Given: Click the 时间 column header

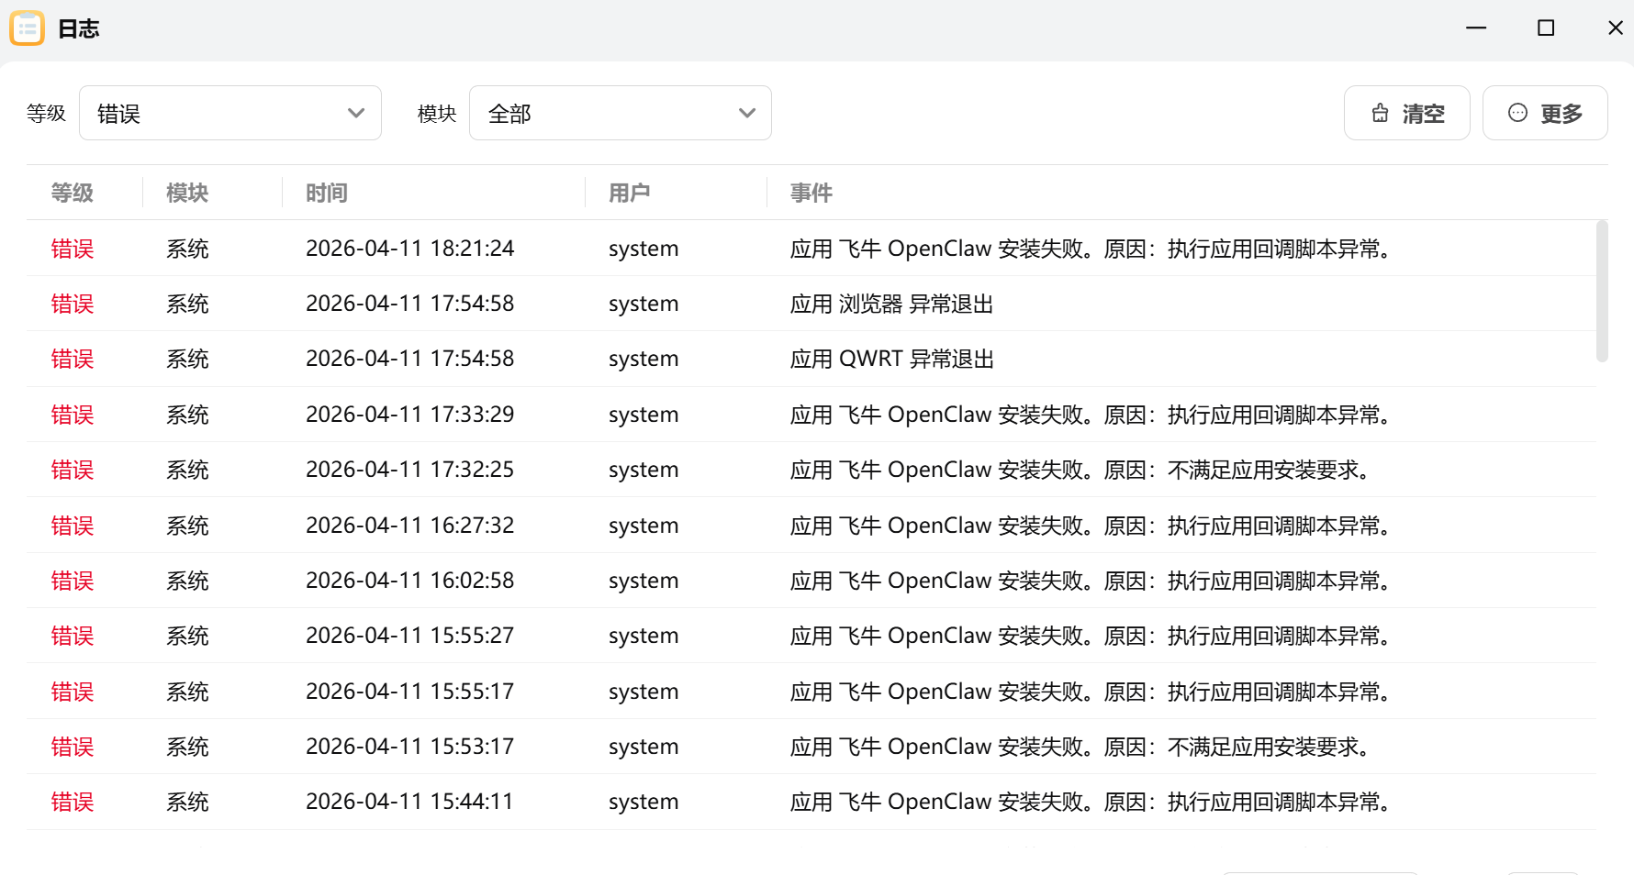Looking at the screenshot, I should [327, 193].
